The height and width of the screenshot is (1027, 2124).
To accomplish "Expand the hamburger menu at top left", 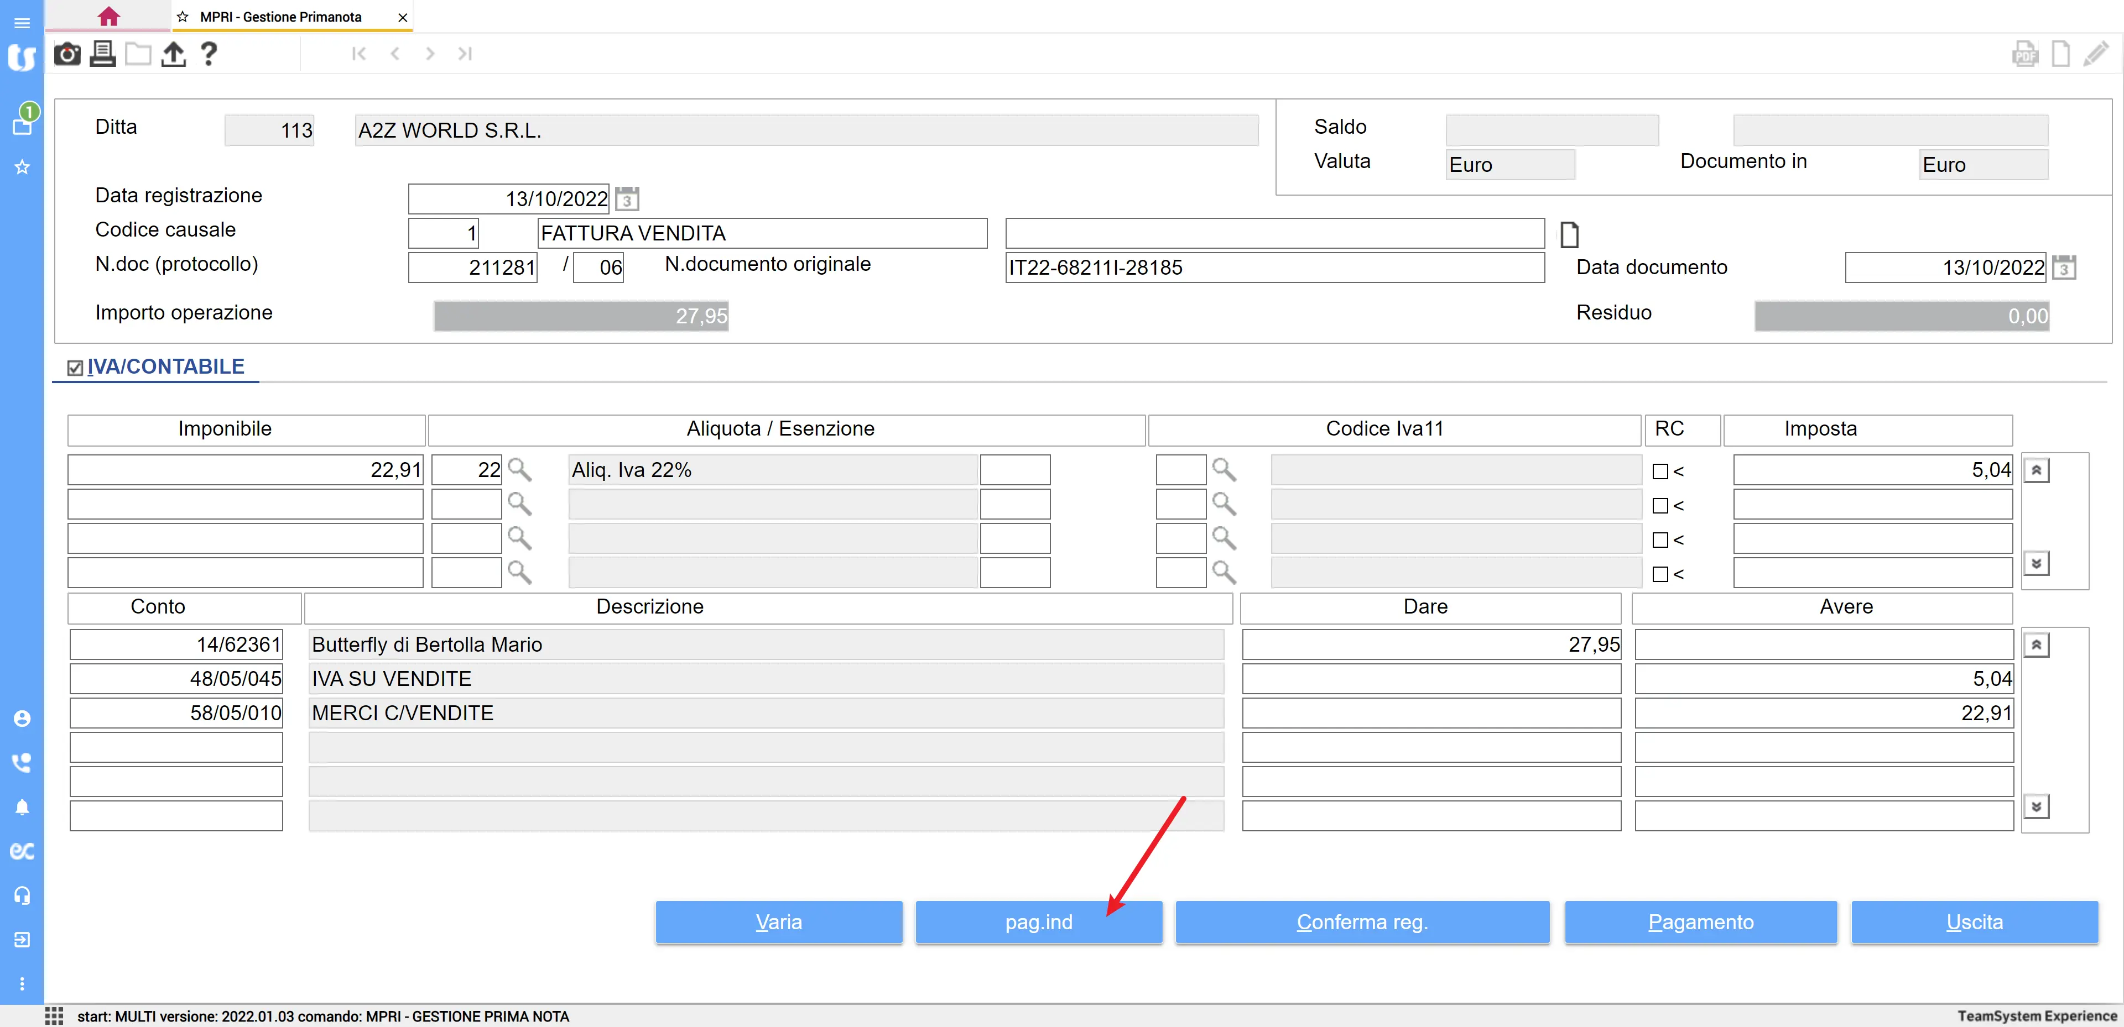I will pyautogui.click(x=22, y=22).
